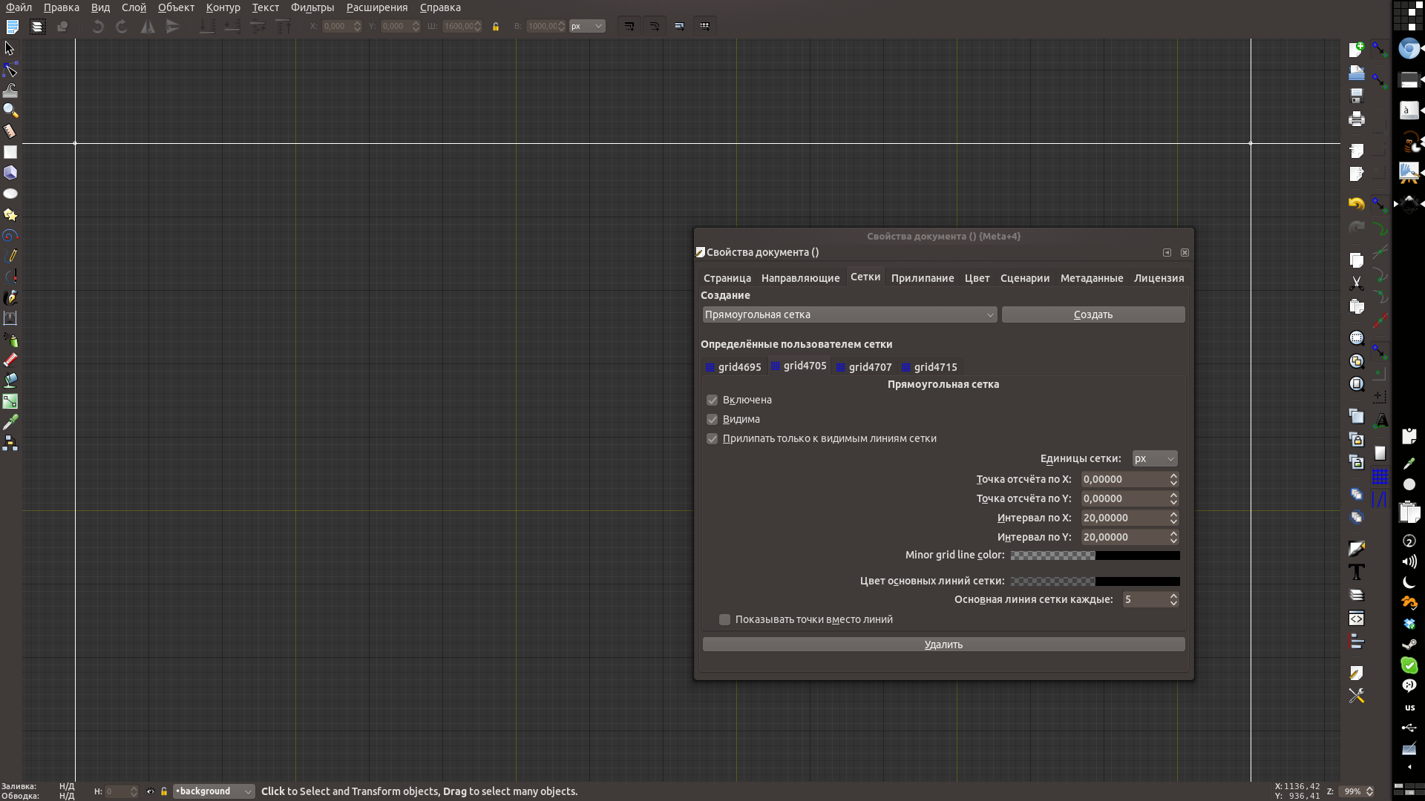Open the Прямоугольная сетка grid type dropdown
The image size is (1425, 801).
[849, 314]
